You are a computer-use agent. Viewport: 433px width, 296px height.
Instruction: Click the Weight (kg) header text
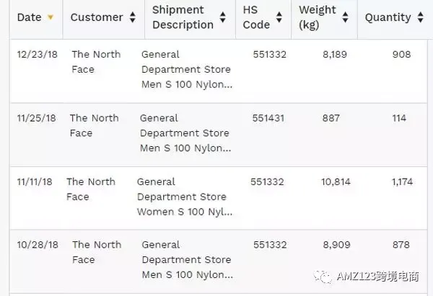coord(318,17)
